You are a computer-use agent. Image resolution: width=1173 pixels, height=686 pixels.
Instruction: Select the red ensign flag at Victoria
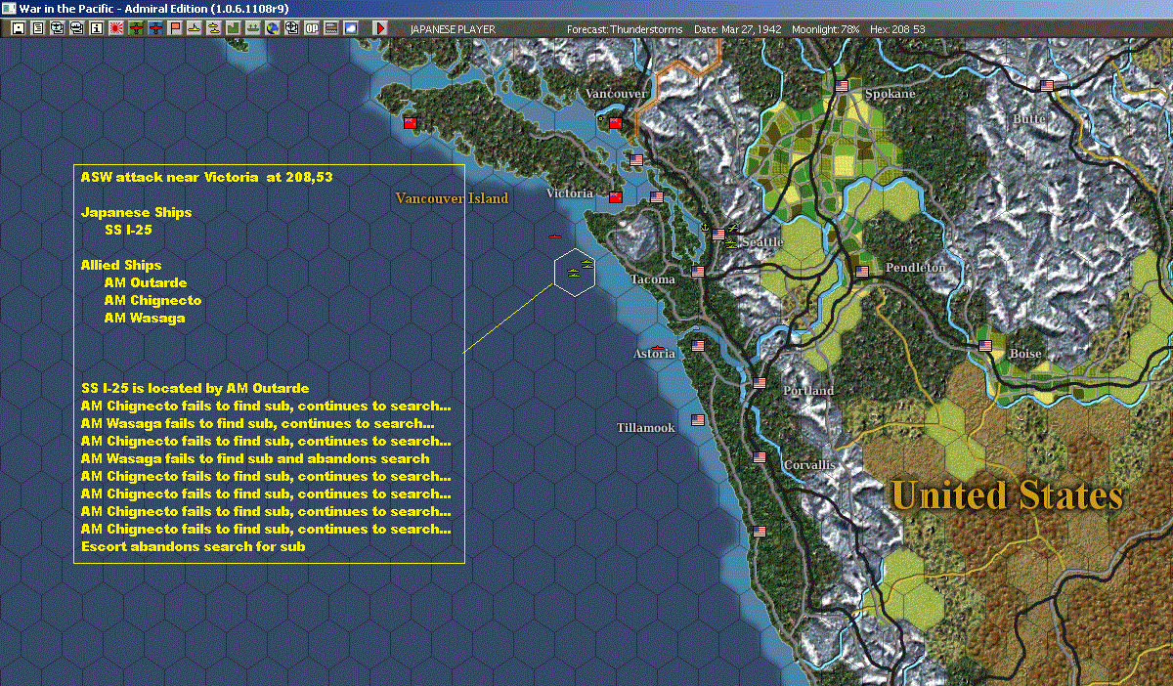click(616, 196)
